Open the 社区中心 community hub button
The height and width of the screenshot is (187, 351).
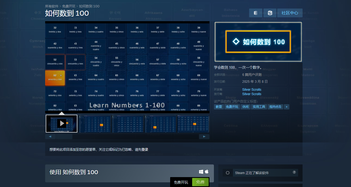click(x=290, y=13)
